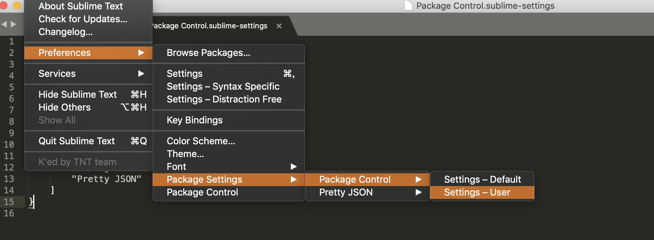Screen dimensions: 654x240
Task: Open Key Bindings preferences
Action: [x=229, y=120]
